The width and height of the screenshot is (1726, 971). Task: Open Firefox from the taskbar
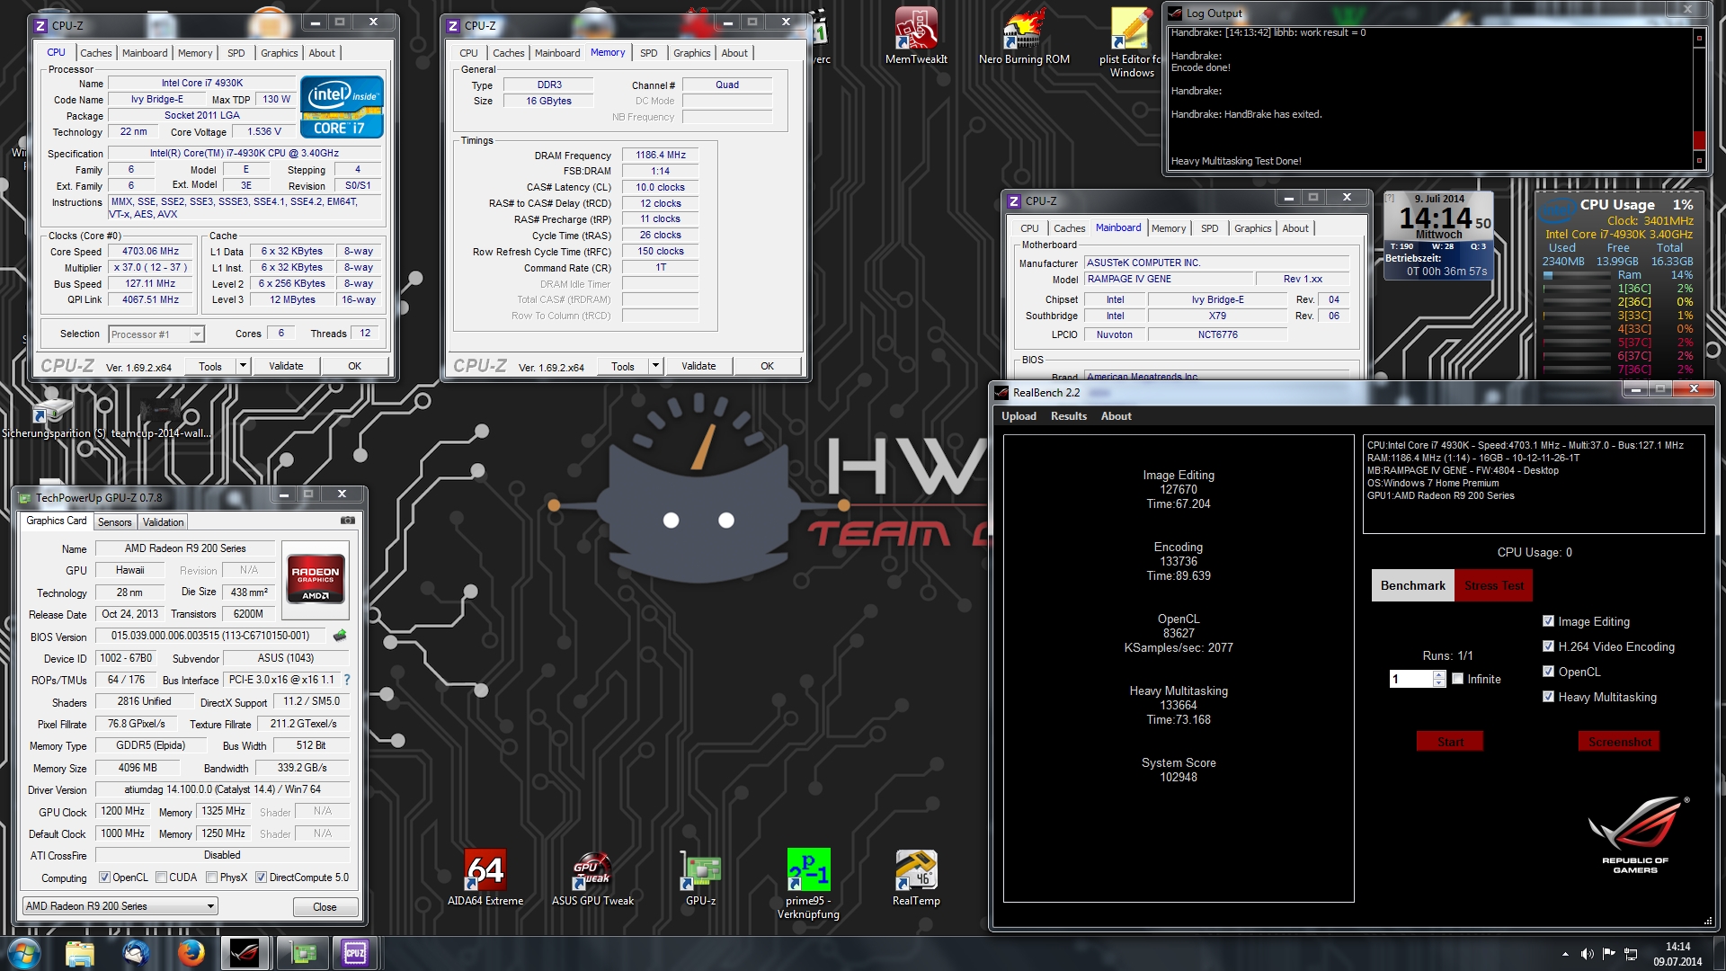191,953
